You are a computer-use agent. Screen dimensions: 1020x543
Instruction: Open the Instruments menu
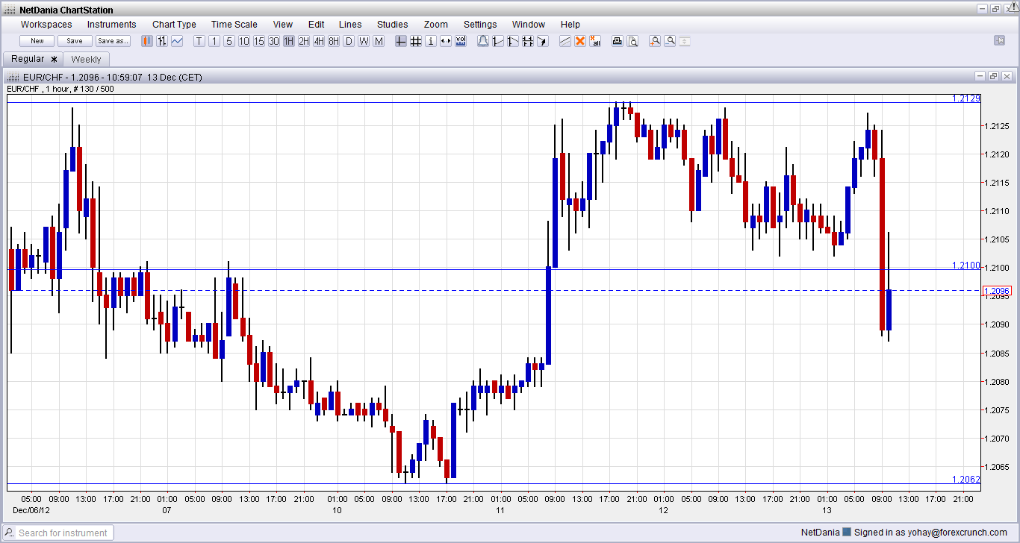click(x=112, y=25)
